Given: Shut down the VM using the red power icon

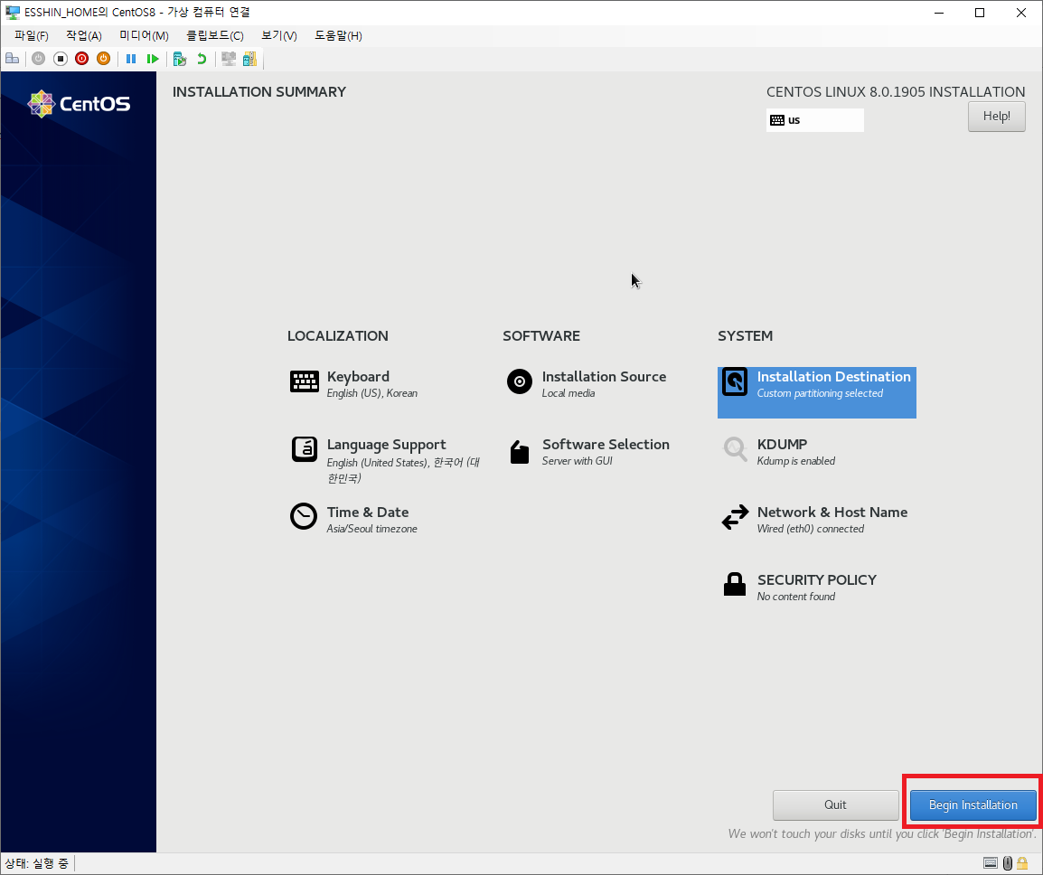Looking at the screenshot, I should pyautogui.click(x=82, y=59).
